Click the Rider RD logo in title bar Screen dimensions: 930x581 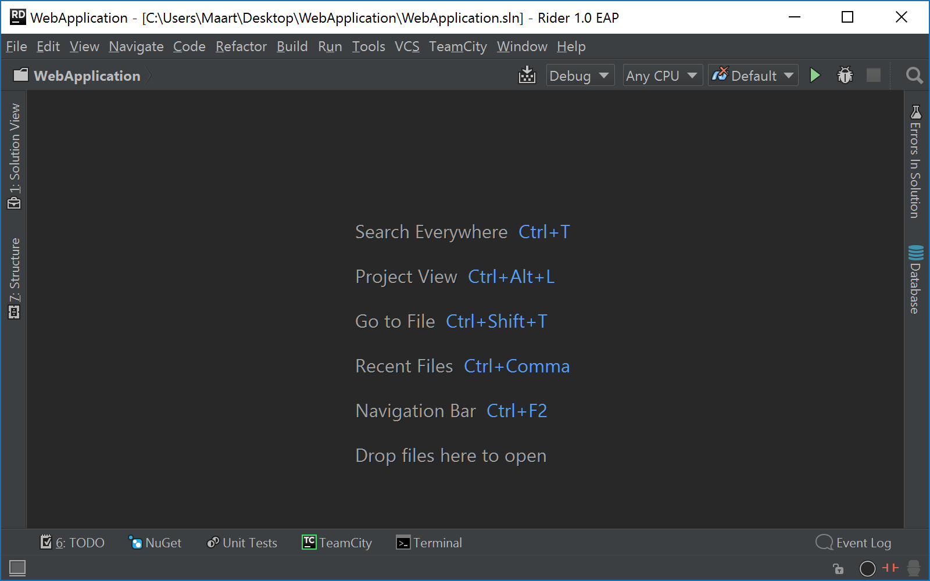pos(18,17)
